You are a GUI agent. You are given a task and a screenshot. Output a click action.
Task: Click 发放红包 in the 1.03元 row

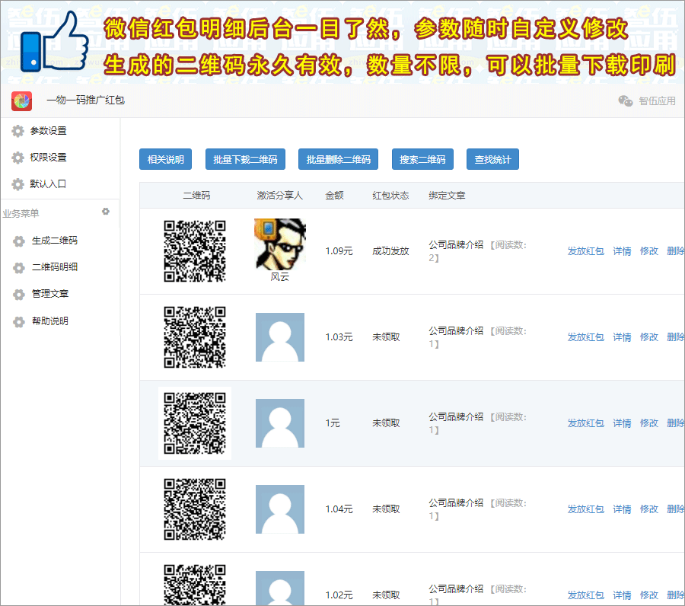[586, 337]
